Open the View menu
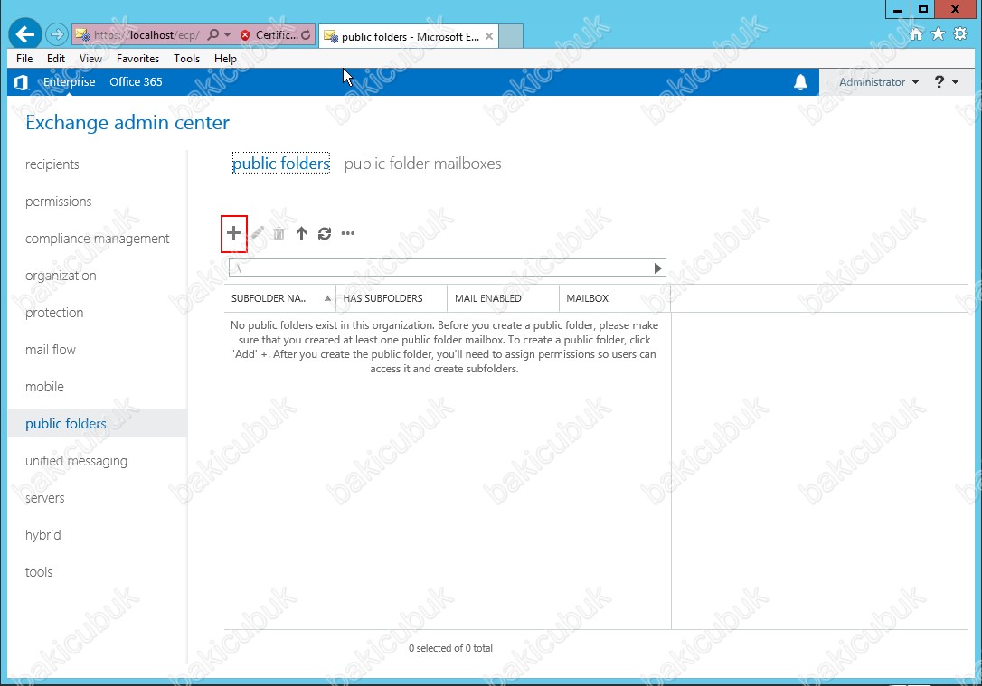This screenshot has height=686, width=982. coord(90,58)
